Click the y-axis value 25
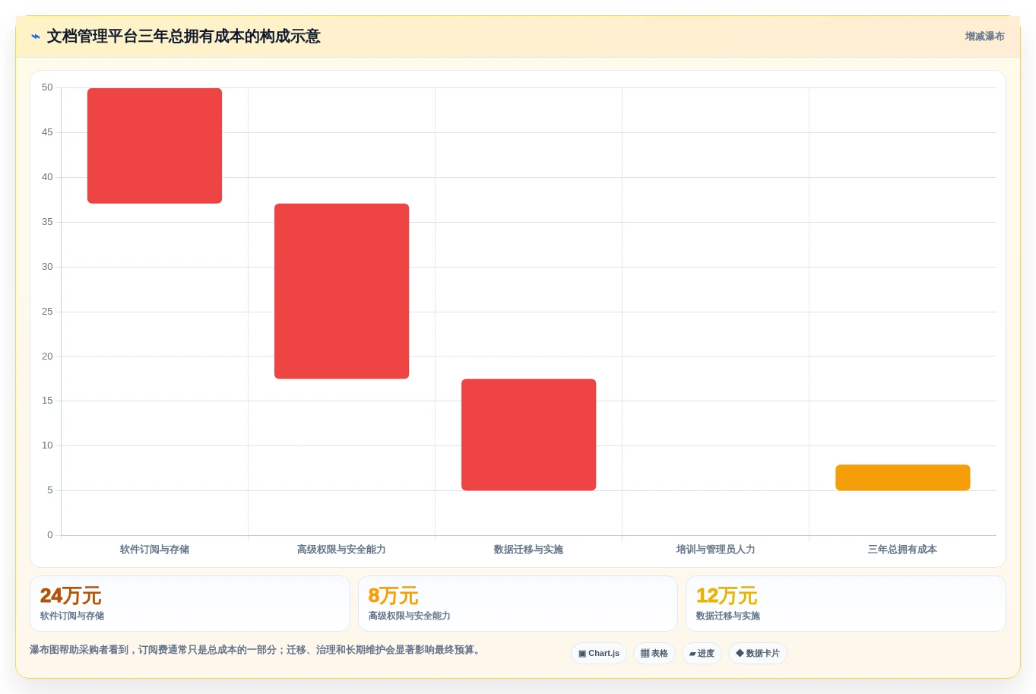 pyautogui.click(x=47, y=312)
